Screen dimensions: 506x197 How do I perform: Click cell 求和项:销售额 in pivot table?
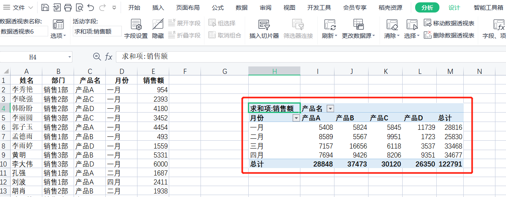point(274,108)
